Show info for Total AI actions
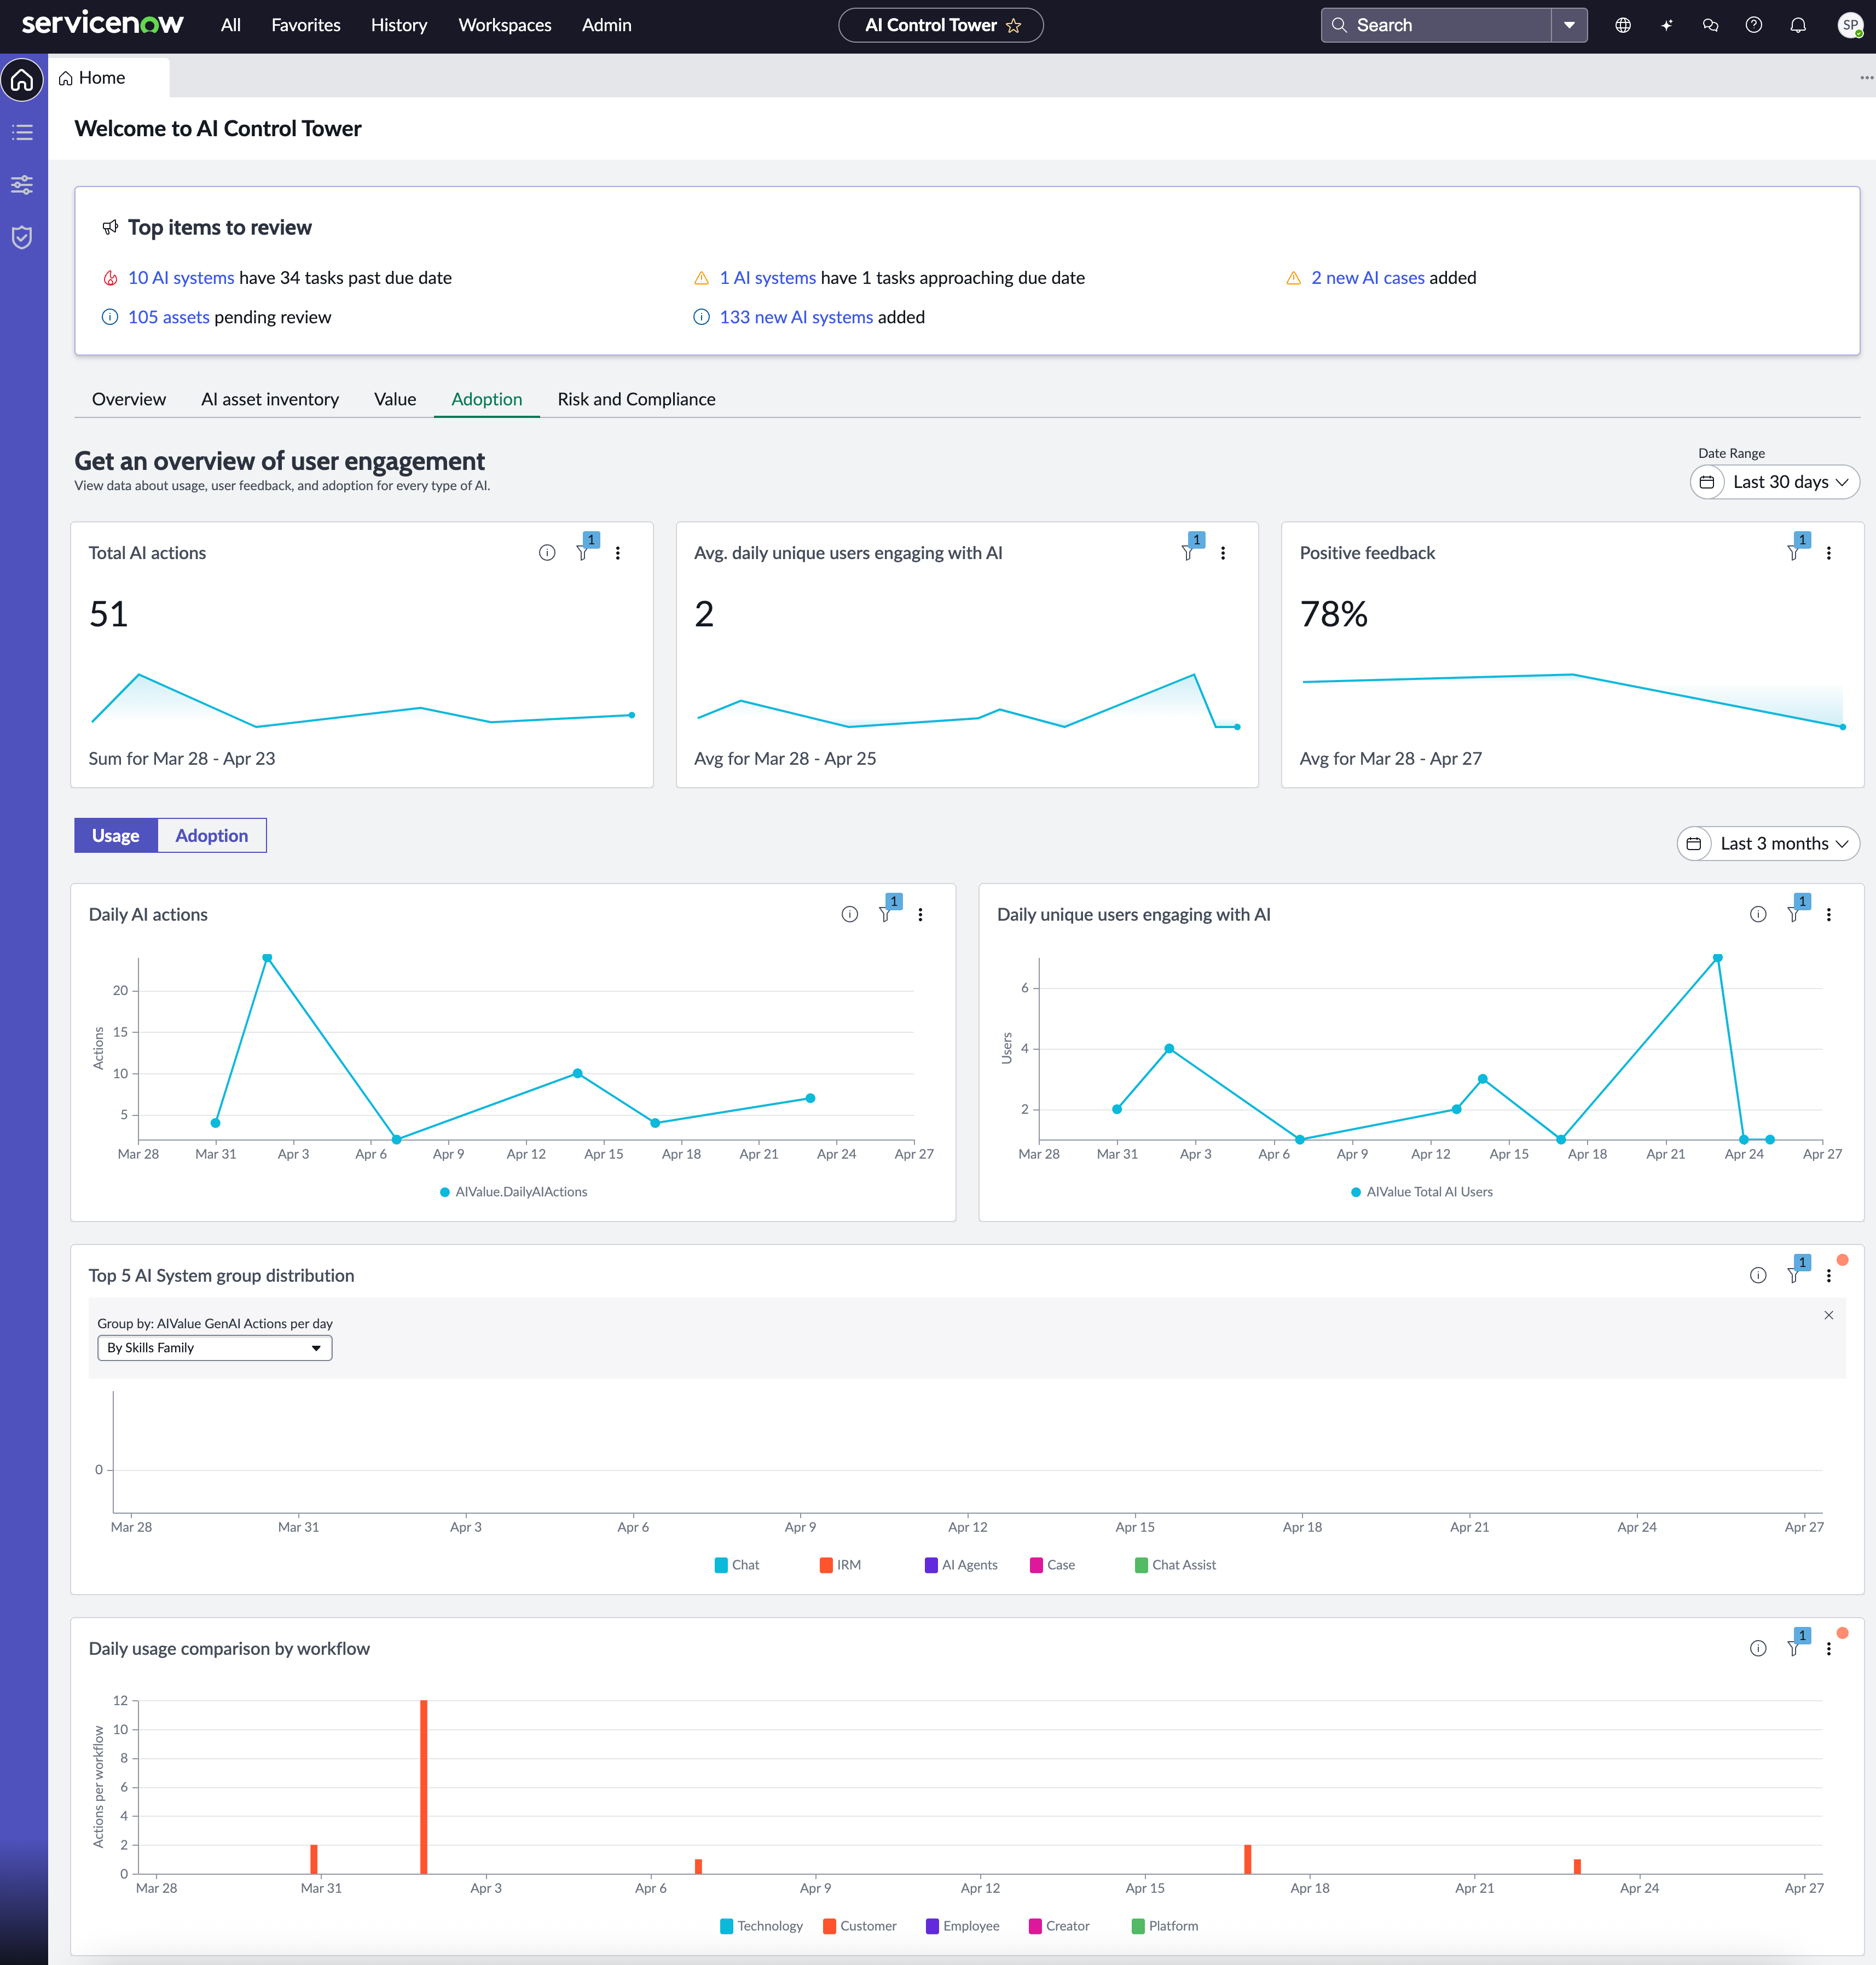Screen dimensions: 1876x1965 coord(547,553)
